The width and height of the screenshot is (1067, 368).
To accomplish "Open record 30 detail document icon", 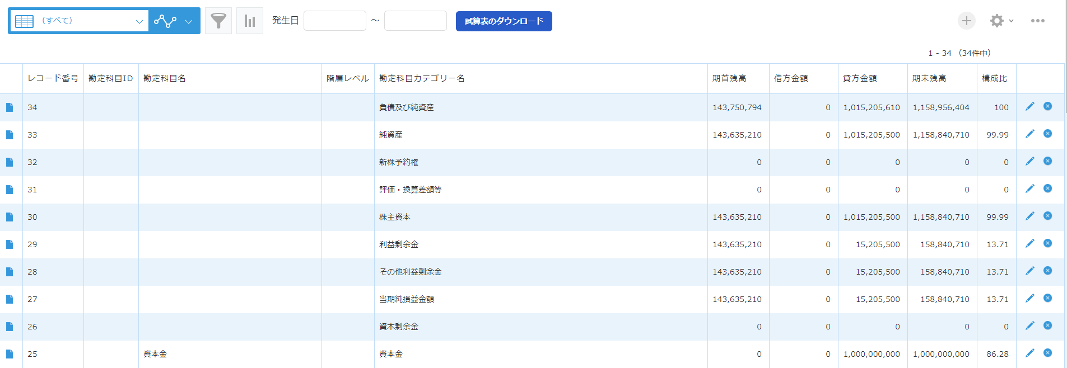I will click(10, 217).
